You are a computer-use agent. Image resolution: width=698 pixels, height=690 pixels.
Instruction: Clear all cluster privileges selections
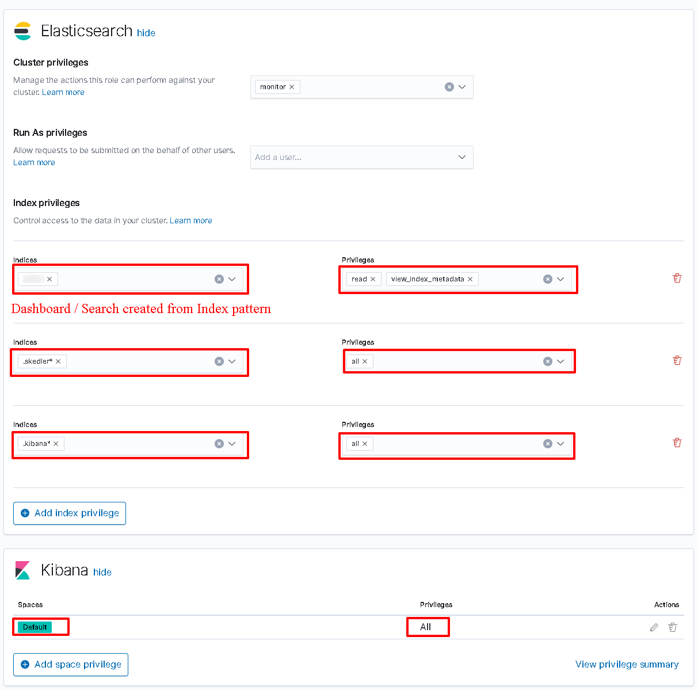pyautogui.click(x=449, y=87)
